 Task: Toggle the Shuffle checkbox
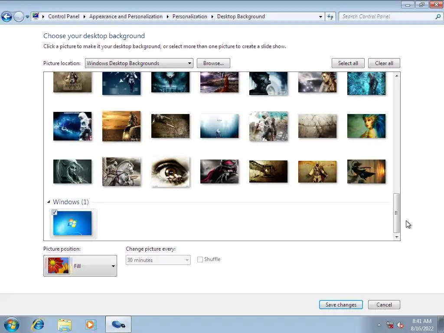[x=200, y=259]
